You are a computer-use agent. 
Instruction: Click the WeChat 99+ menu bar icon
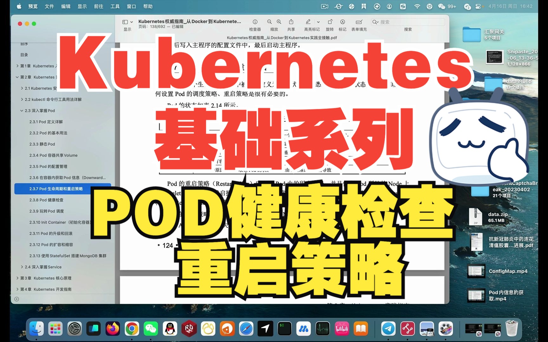tap(447, 6)
